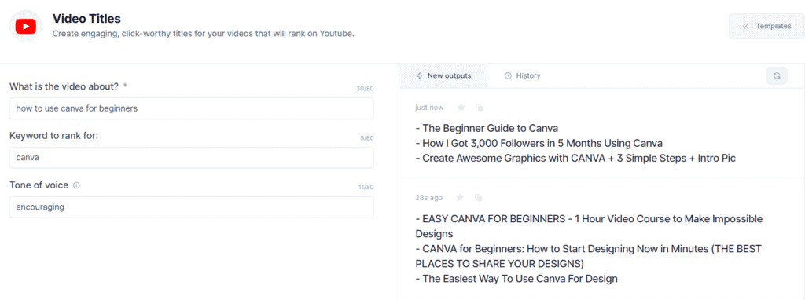Focus the 'Keyword to rank for' field
This screenshot has width=805, height=300.
pos(192,158)
